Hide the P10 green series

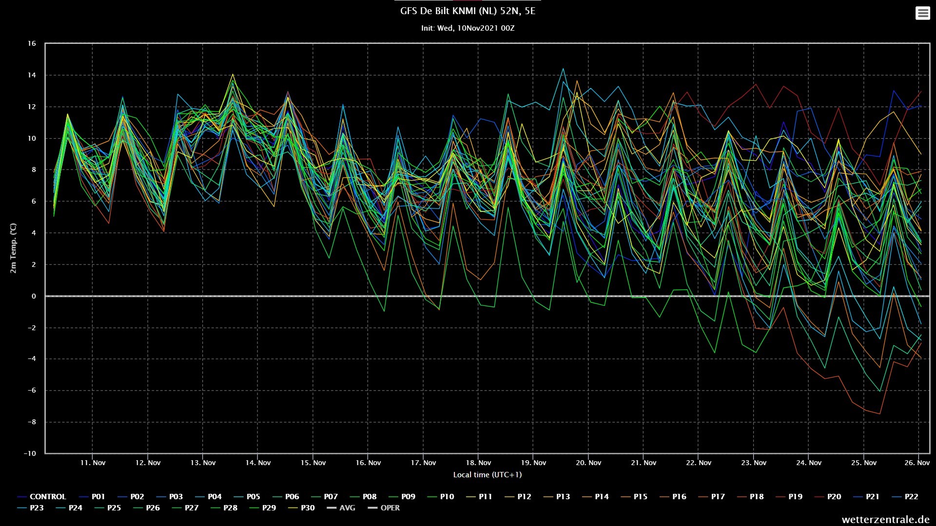click(x=440, y=497)
